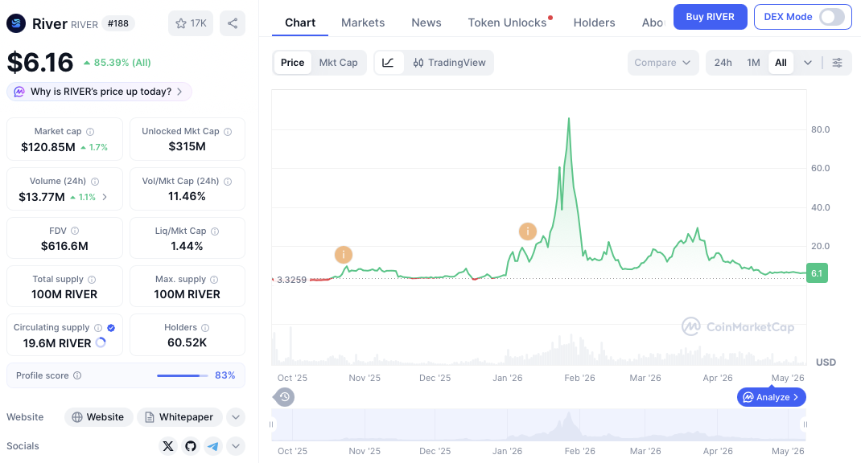Open the Compare dropdown
The height and width of the screenshot is (463, 861).
[x=663, y=63]
